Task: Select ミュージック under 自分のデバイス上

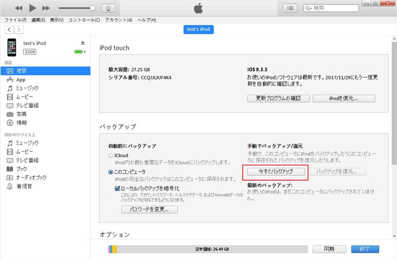Action: tap(45, 143)
